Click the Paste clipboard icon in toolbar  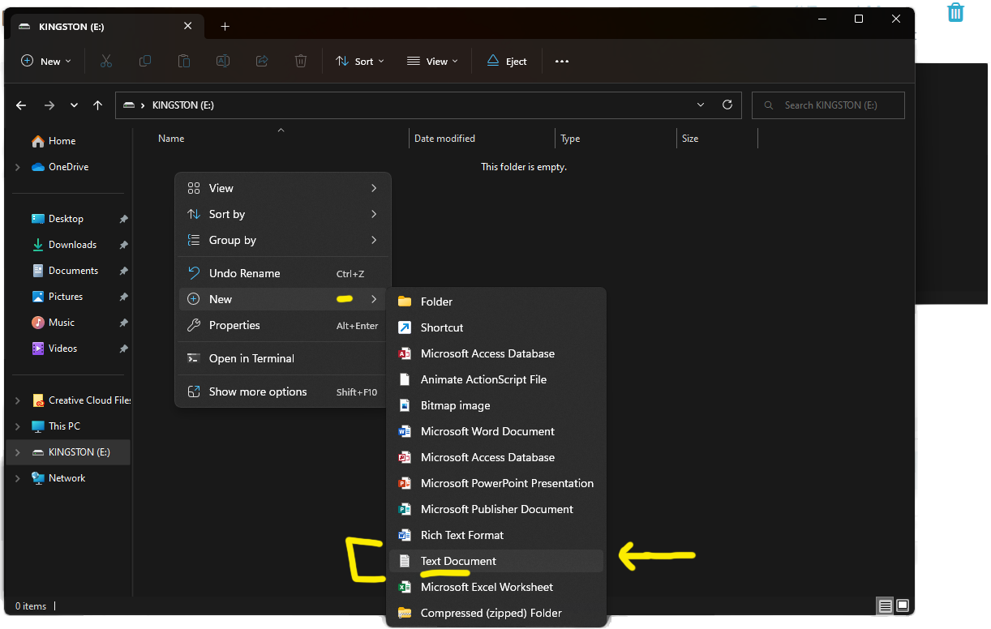click(x=184, y=61)
